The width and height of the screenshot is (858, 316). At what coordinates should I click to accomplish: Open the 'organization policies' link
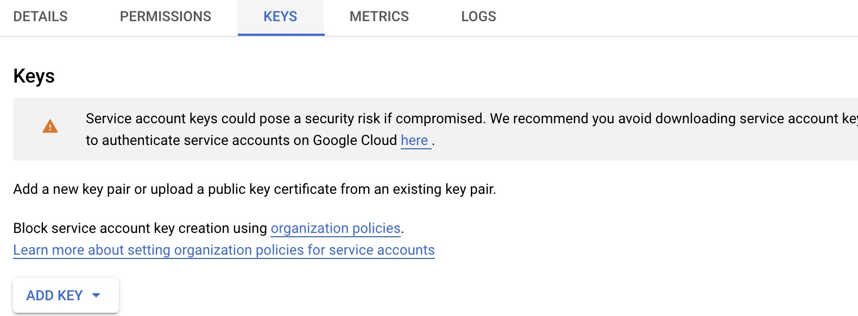coord(336,228)
